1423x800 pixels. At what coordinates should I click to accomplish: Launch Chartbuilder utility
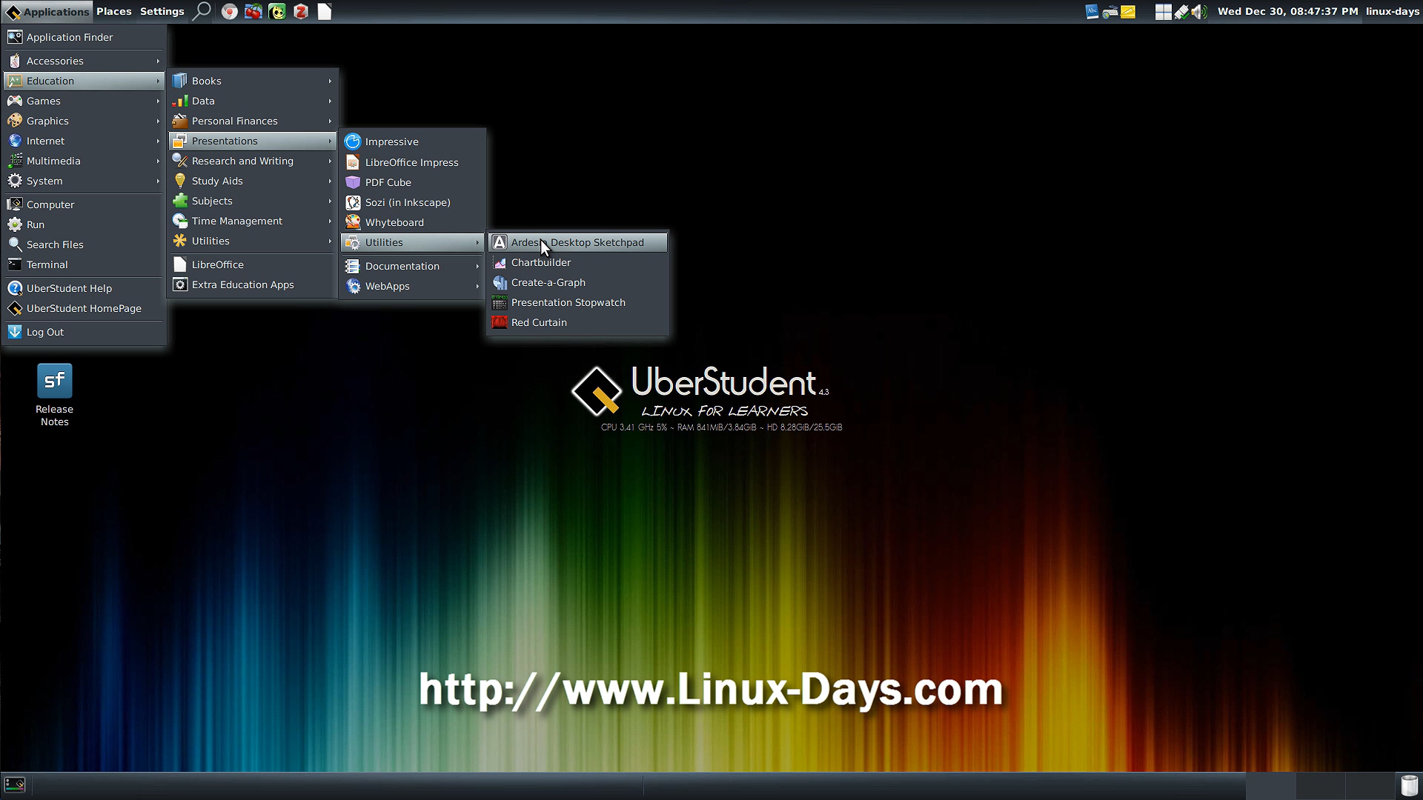click(x=578, y=262)
